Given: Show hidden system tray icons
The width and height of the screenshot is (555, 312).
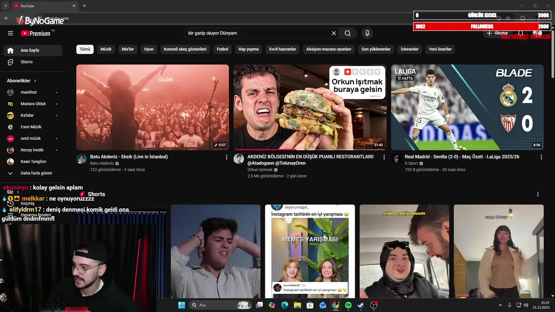Looking at the screenshot, I should coord(500,305).
